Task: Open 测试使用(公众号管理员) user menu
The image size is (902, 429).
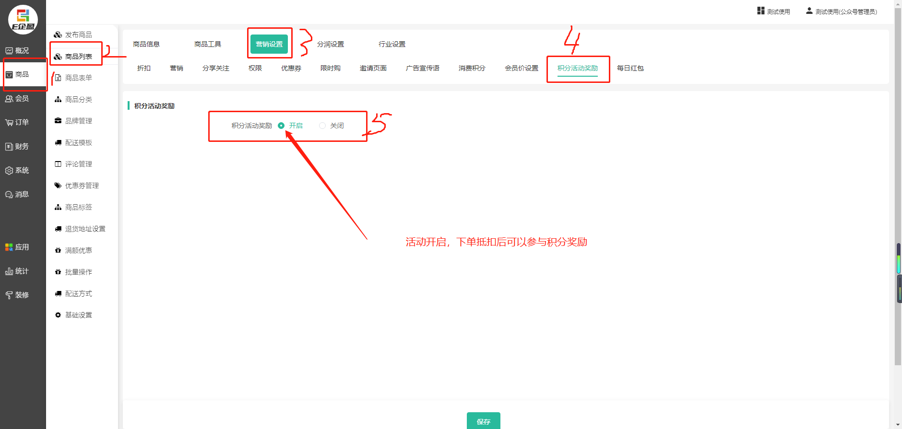Action: click(x=842, y=12)
